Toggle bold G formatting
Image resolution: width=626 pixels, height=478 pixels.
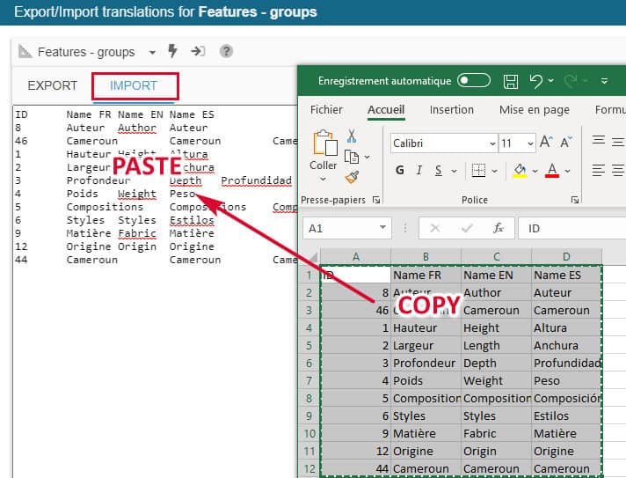[x=400, y=170]
